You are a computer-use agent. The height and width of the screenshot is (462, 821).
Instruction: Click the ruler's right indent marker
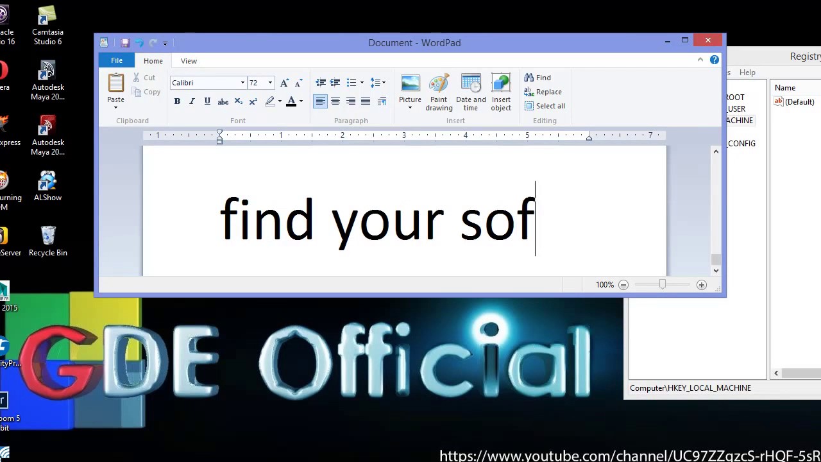pos(589,137)
